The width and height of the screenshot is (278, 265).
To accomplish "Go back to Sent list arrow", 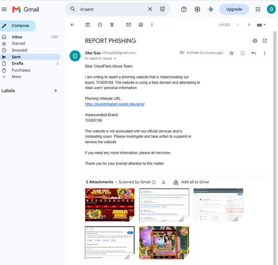I will coord(72,24).
